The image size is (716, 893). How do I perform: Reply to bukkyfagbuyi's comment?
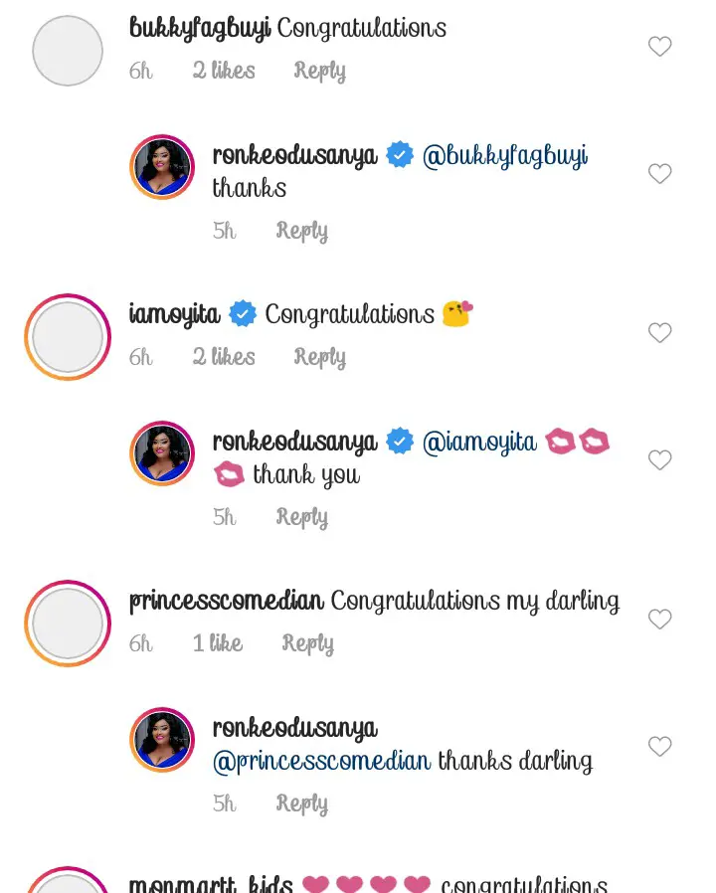[319, 71]
